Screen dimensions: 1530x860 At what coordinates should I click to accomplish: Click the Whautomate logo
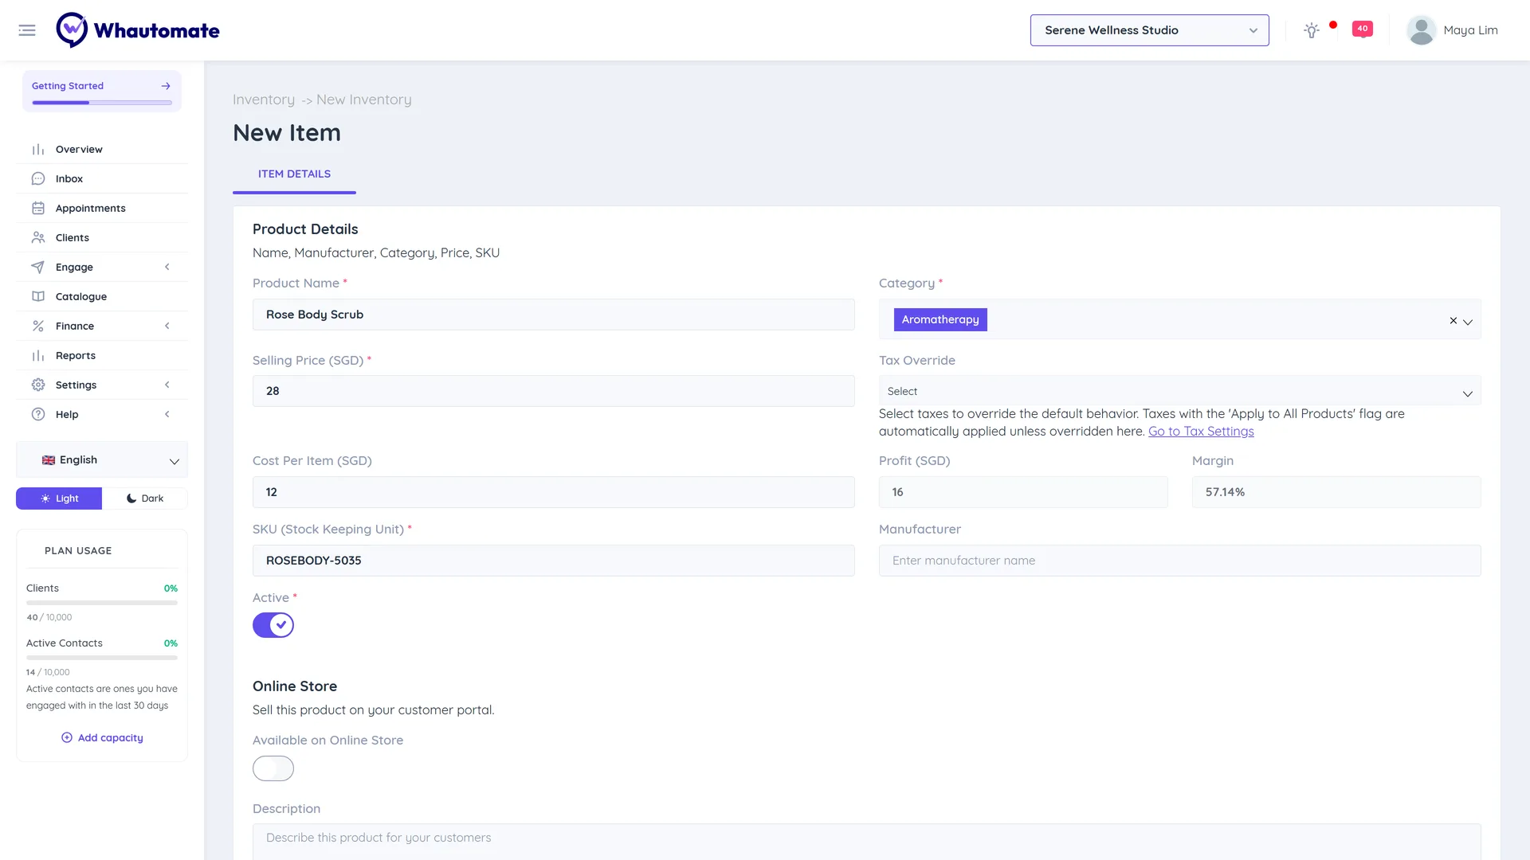point(138,30)
